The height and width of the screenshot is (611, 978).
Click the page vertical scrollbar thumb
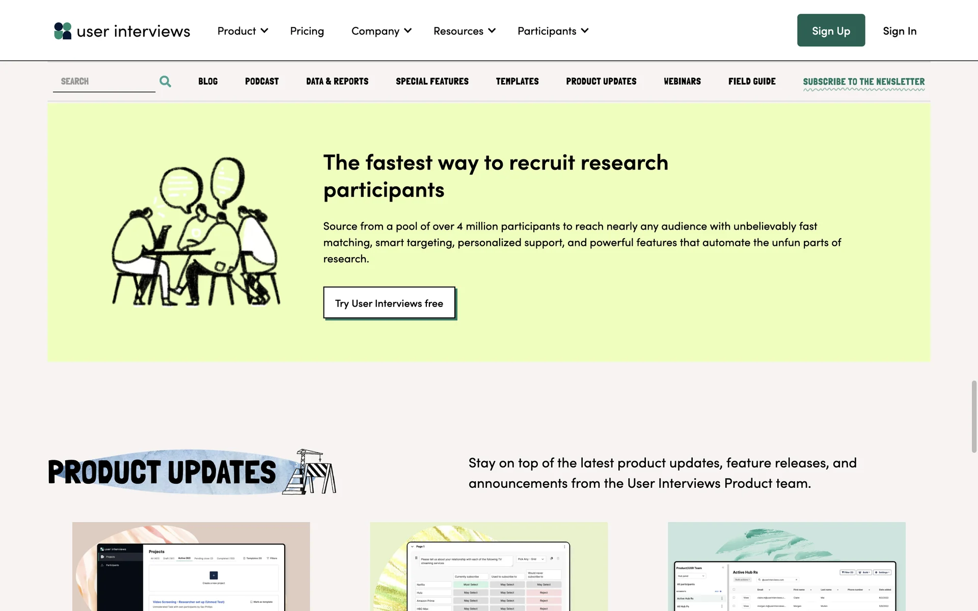click(x=974, y=416)
